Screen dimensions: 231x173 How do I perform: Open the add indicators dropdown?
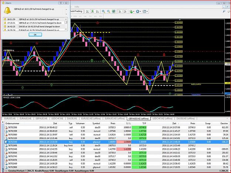click(132, 11)
